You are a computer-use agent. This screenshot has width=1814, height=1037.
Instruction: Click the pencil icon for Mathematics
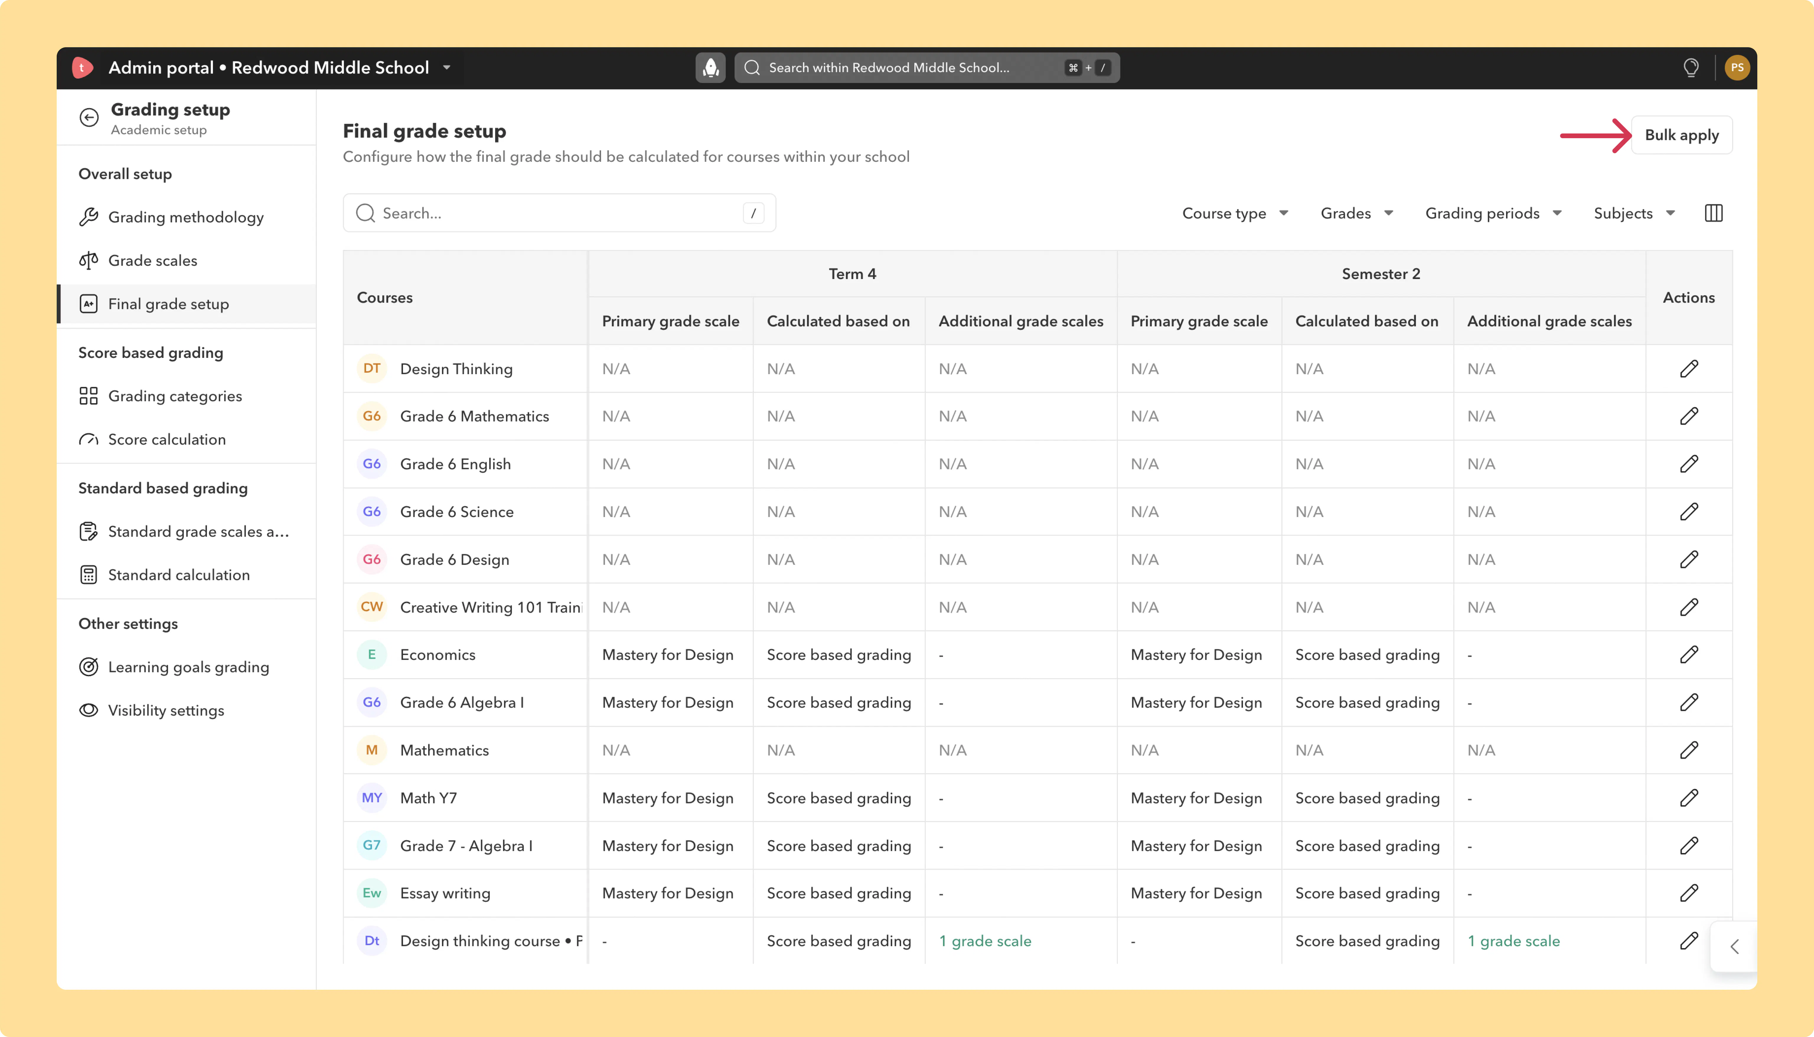pos(1689,750)
